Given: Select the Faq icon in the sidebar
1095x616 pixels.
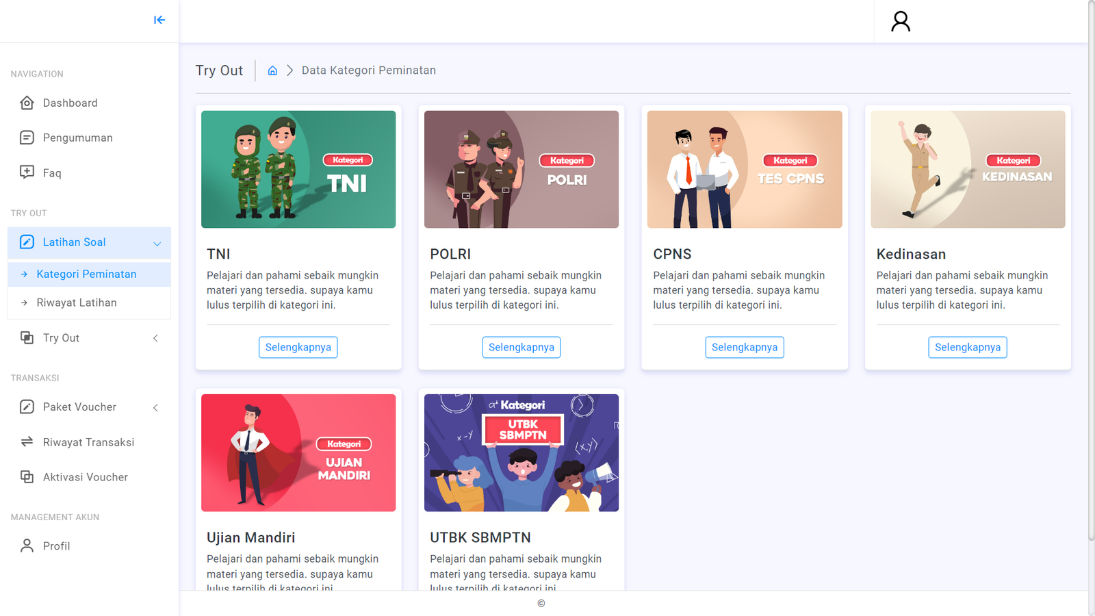Looking at the screenshot, I should (x=27, y=172).
